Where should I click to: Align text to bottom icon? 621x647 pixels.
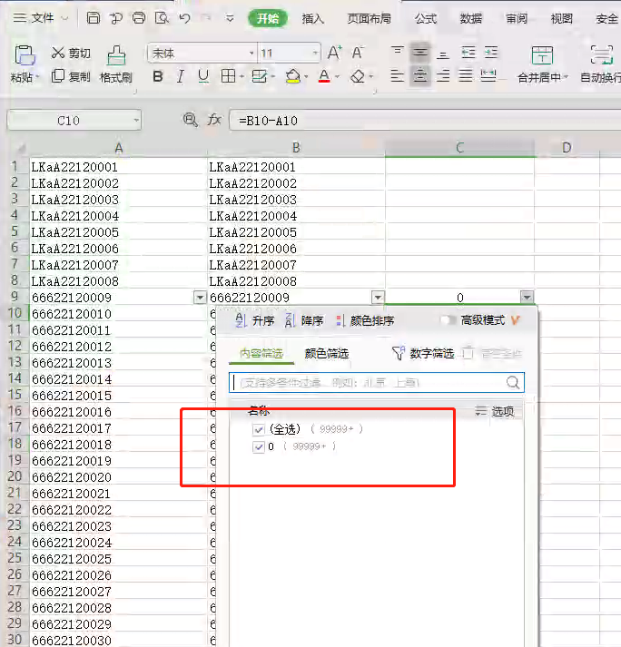(443, 53)
